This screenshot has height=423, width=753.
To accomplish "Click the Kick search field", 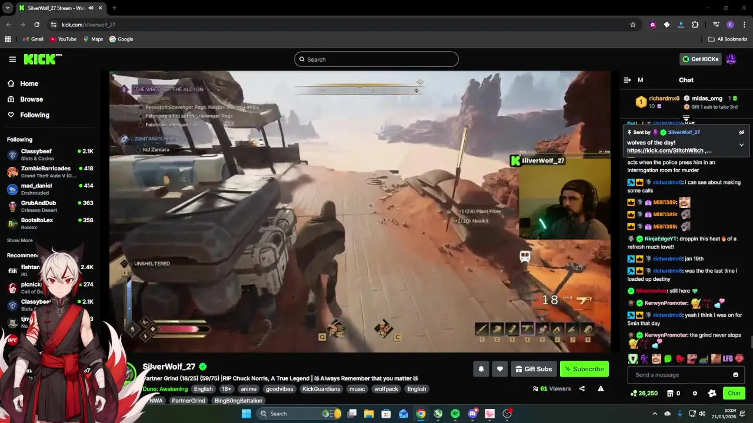I will point(376,59).
